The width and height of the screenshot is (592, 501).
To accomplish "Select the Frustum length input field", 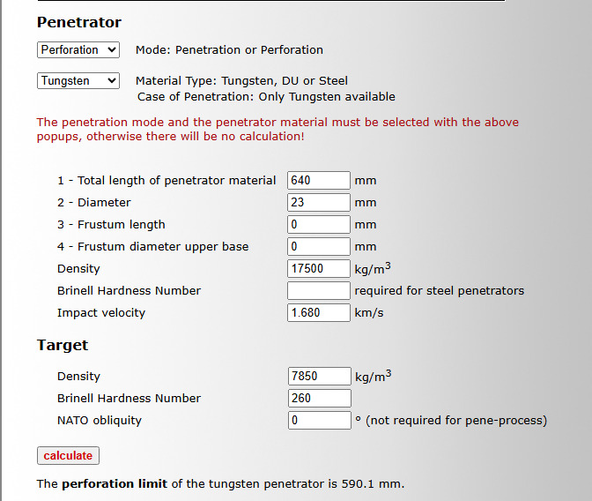I will [x=319, y=225].
